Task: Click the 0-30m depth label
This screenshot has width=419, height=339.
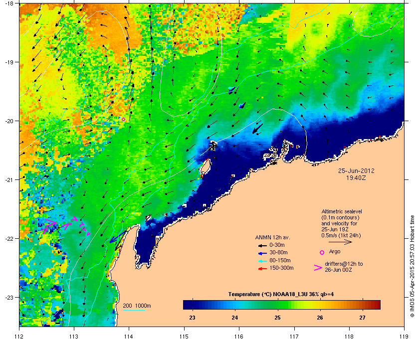Action: [x=277, y=245]
